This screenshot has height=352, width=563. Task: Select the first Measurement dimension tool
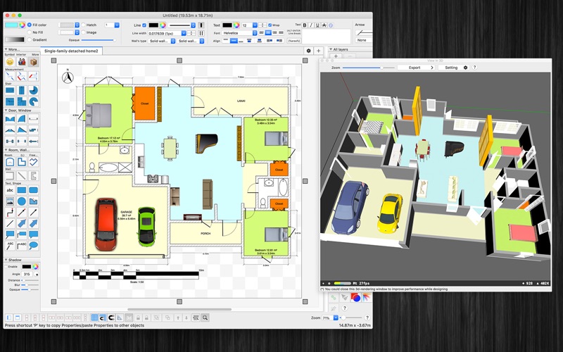coord(10,76)
